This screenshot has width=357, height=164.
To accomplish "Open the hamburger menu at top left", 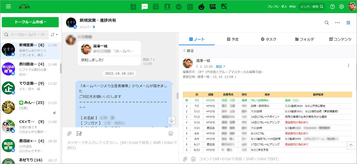I will [9, 7].
